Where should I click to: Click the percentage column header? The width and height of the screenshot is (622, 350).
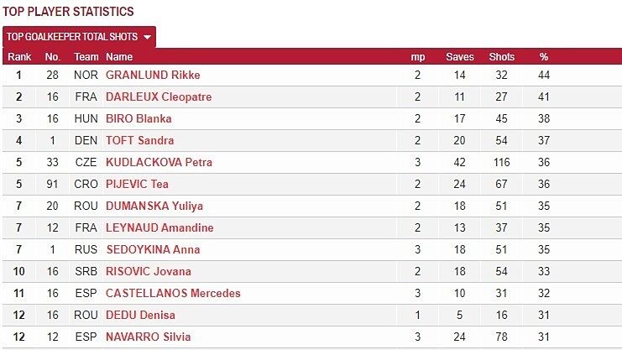pyautogui.click(x=543, y=57)
